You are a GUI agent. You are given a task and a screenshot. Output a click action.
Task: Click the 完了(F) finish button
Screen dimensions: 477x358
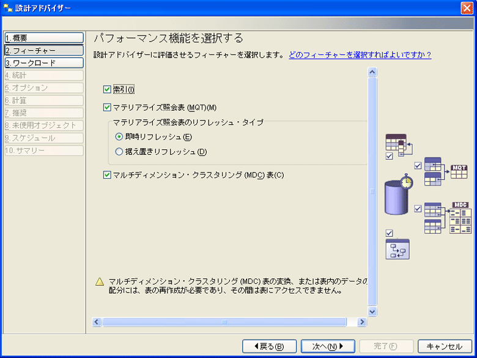click(x=386, y=346)
